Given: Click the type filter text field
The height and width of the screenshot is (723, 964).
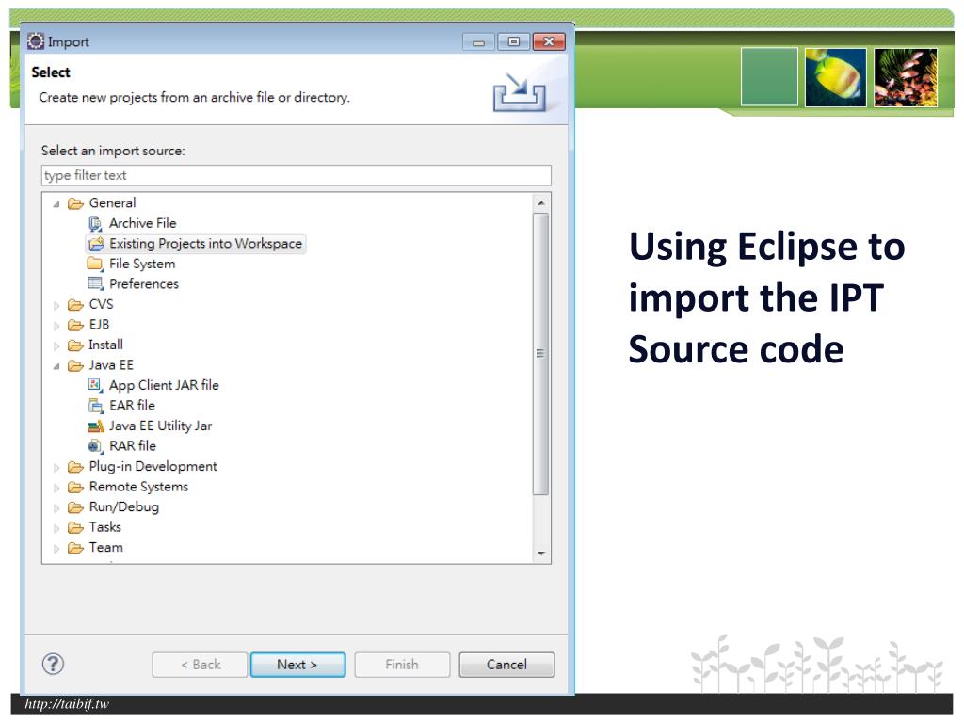Looking at the screenshot, I should [297, 175].
